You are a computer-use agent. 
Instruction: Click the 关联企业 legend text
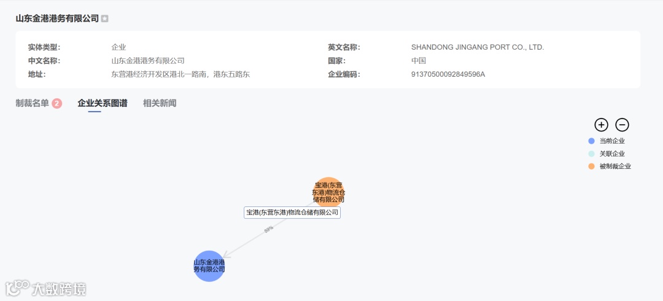(x=612, y=154)
